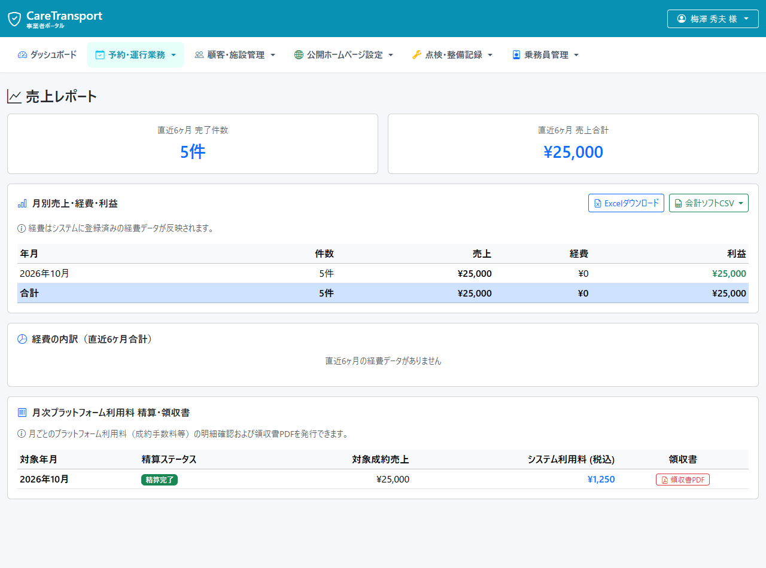The height and width of the screenshot is (568, 766).
Task: Open the 領収書PDF for 2026年10月
Action: [x=683, y=480]
